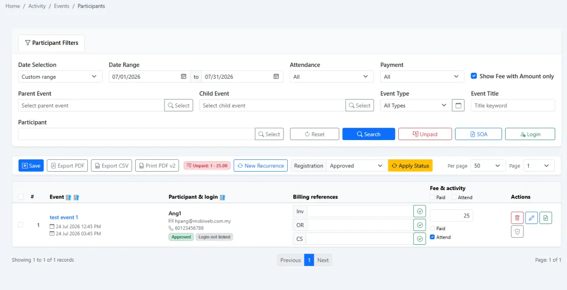
Task: Confirm the Inv billing reference check icon
Action: click(420, 211)
